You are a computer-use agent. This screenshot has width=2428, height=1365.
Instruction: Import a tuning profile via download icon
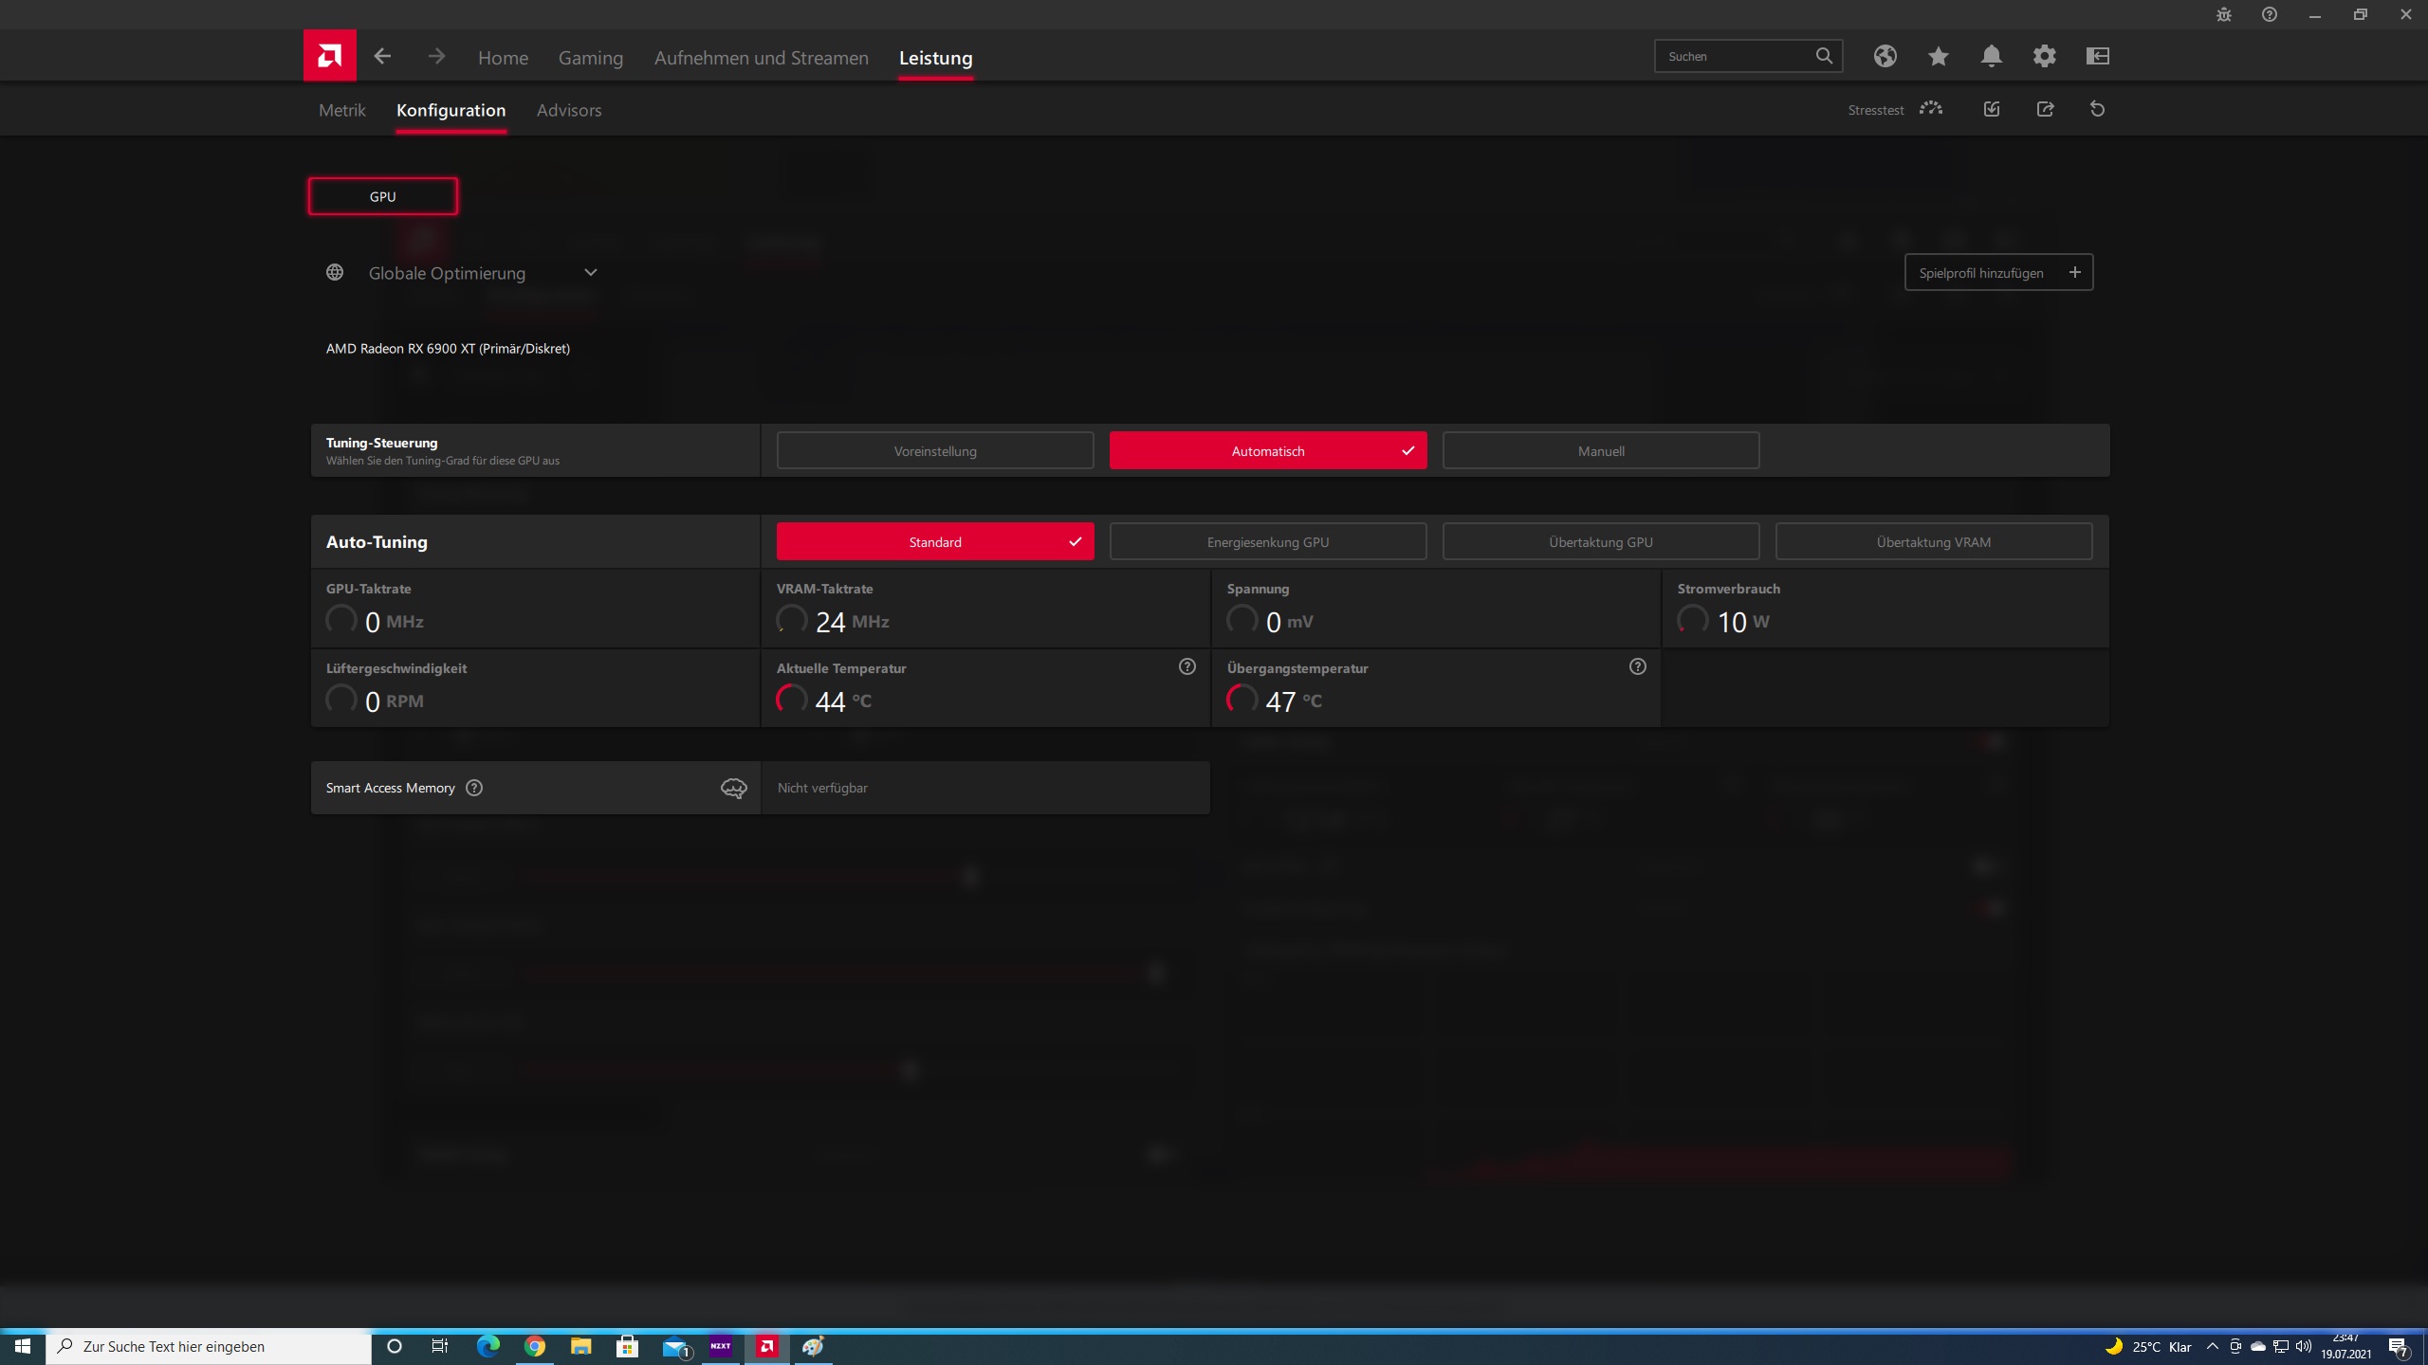(1991, 109)
